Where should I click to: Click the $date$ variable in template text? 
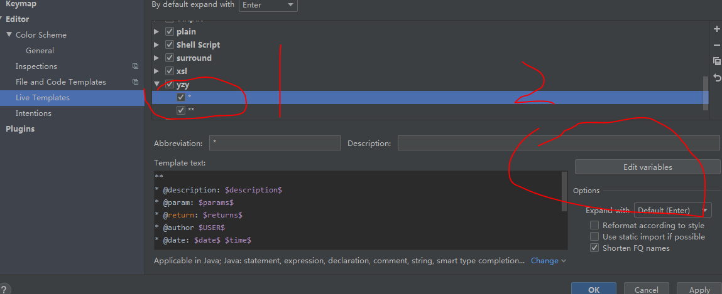207,240
